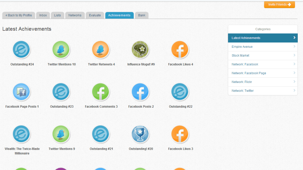
Task: Click chevron on Network: Flickr row
Action: [x=294, y=81]
